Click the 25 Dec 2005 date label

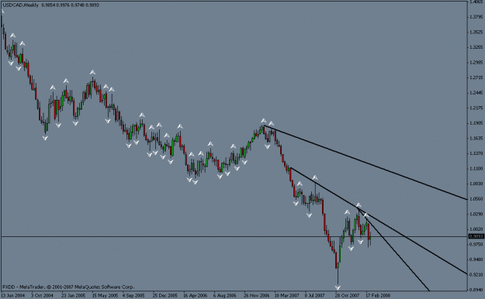tap(165, 295)
